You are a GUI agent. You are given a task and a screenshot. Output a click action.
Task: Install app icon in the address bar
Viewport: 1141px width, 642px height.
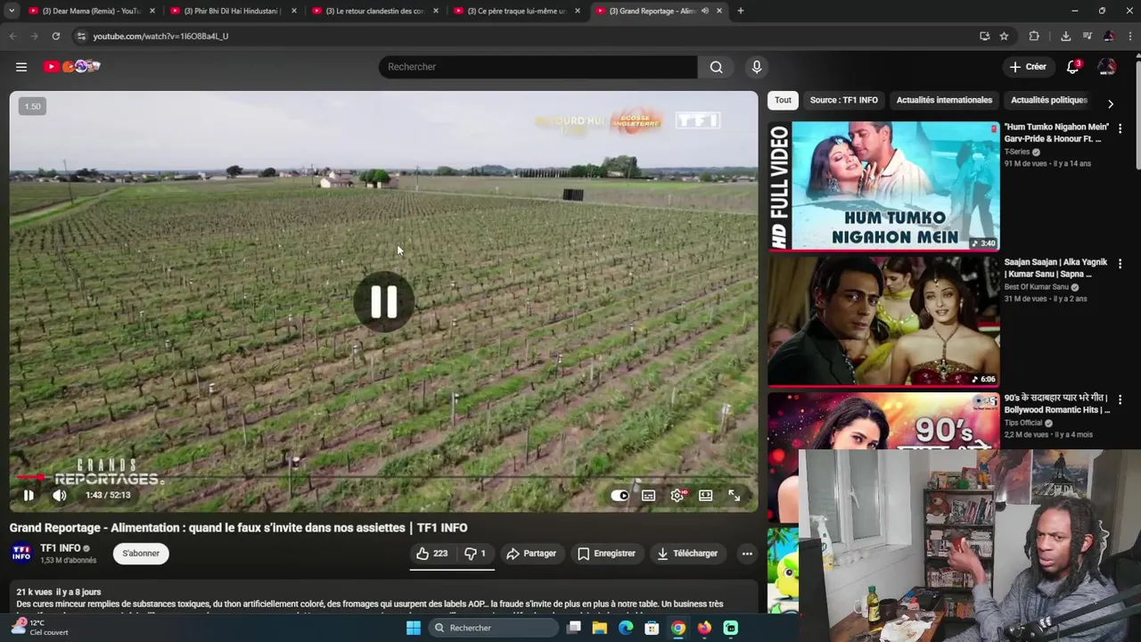984,36
